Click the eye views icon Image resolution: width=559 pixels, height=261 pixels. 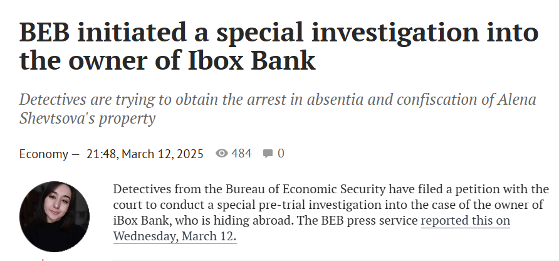pos(221,153)
